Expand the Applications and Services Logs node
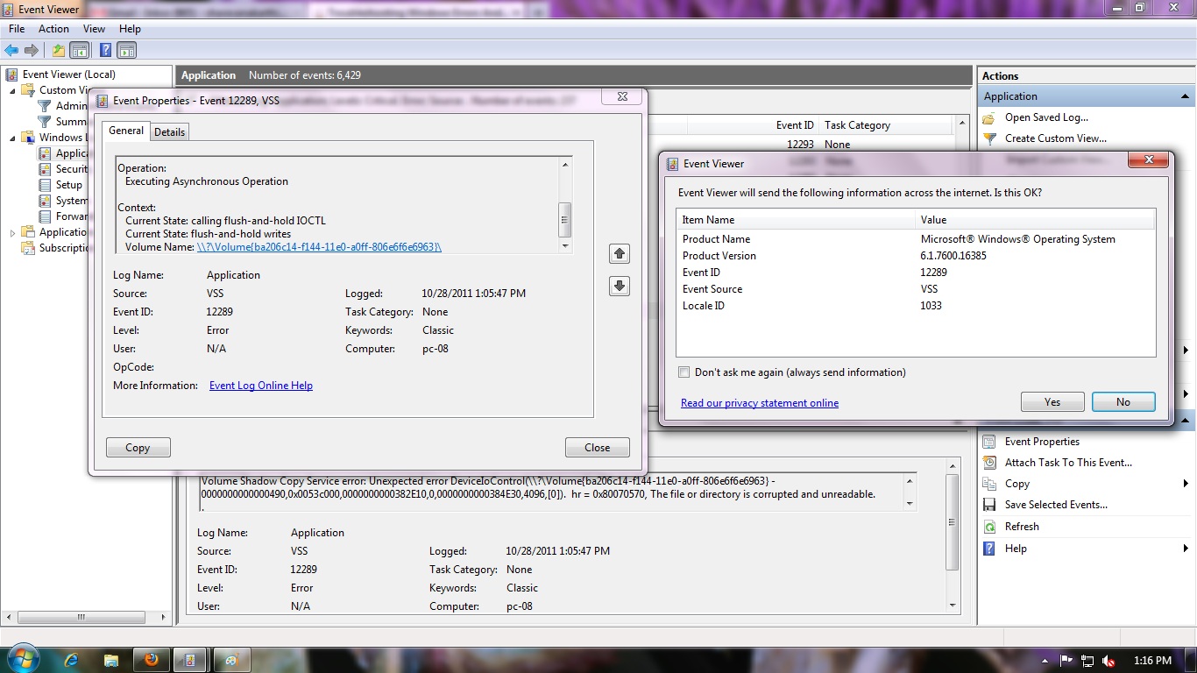This screenshot has height=673, width=1197. click(x=12, y=232)
